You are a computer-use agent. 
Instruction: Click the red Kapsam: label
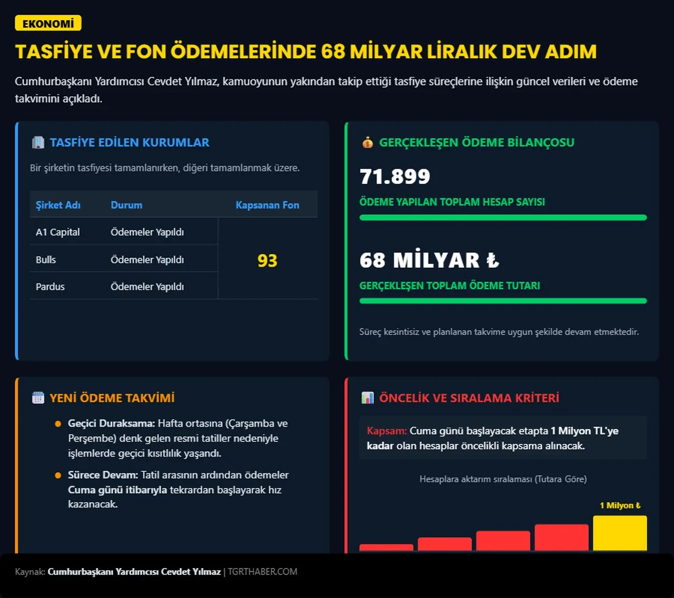(x=387, y=431)
